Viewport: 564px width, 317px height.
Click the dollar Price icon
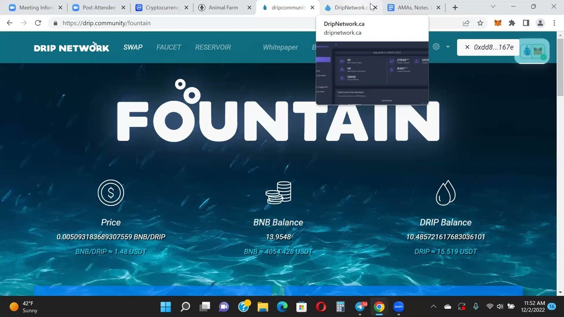click(x=111, y=193)
